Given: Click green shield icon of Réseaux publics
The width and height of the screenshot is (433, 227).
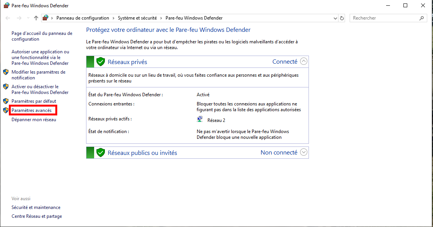Looking at the screenshot, I should pos(101,153).
